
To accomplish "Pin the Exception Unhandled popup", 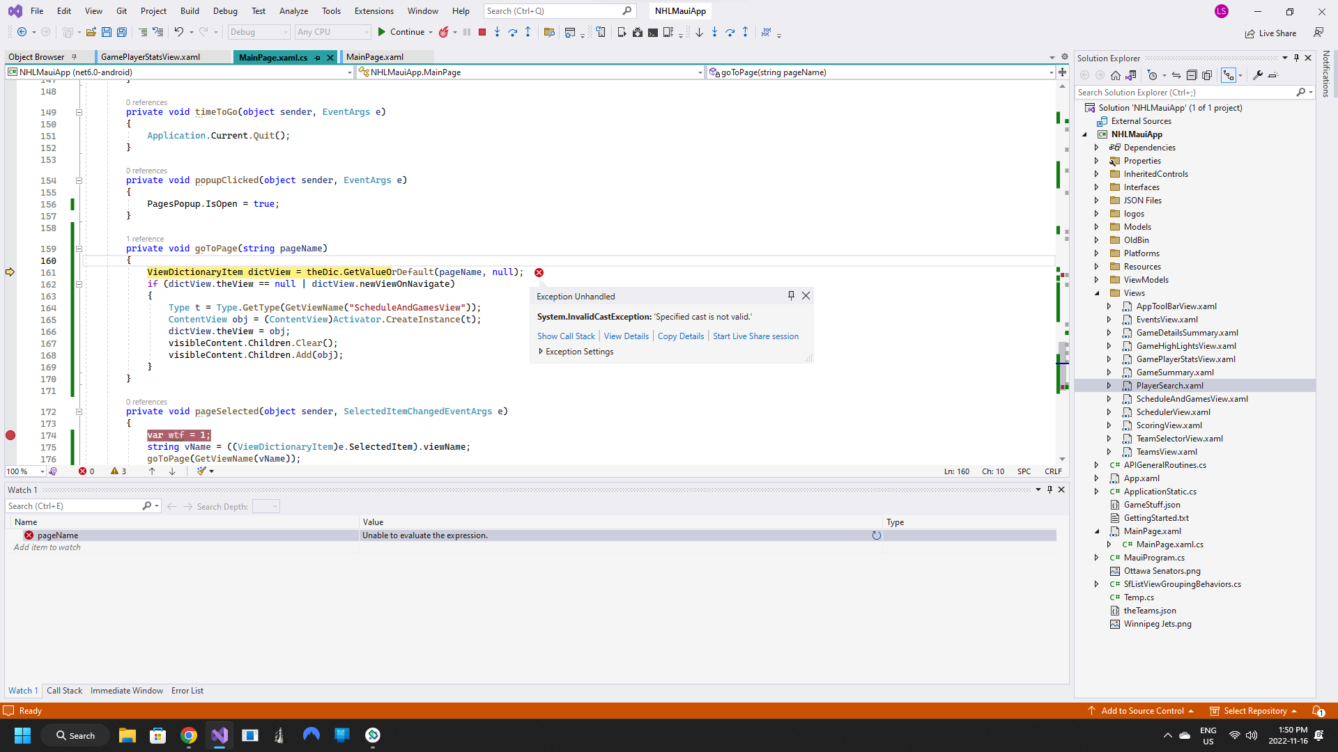I will tap(791, 296).
